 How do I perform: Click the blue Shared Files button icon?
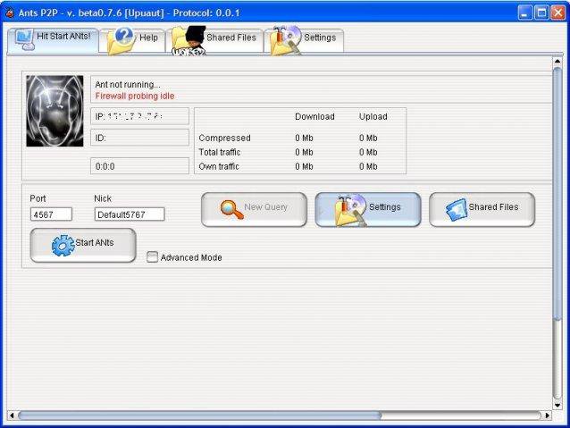[456, 208]
